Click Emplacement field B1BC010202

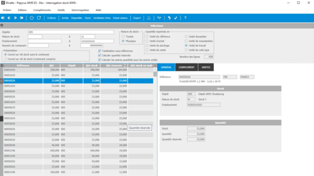tap(204, 105)
